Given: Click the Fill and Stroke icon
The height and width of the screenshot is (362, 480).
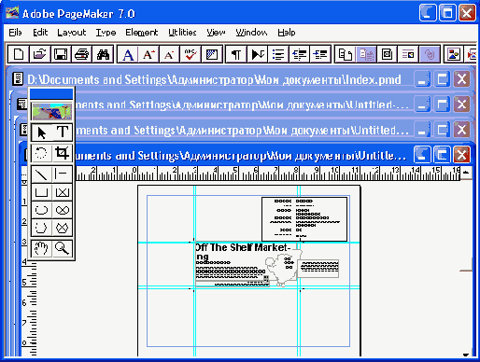Looking at the screenshot, I should (212, 54).
